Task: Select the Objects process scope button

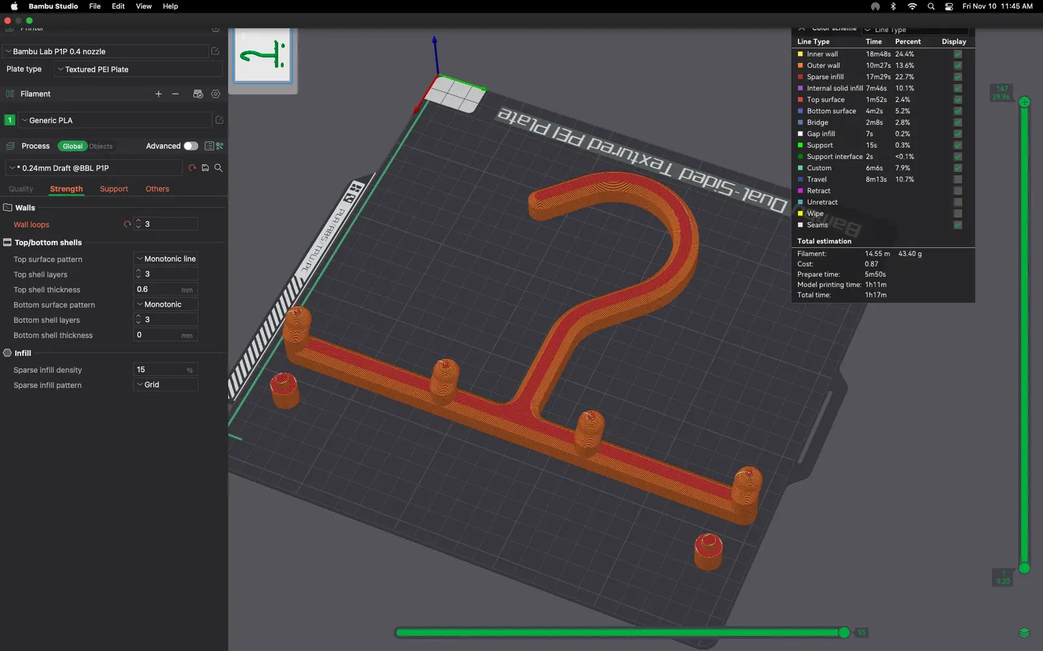Action: click(101, 146)
